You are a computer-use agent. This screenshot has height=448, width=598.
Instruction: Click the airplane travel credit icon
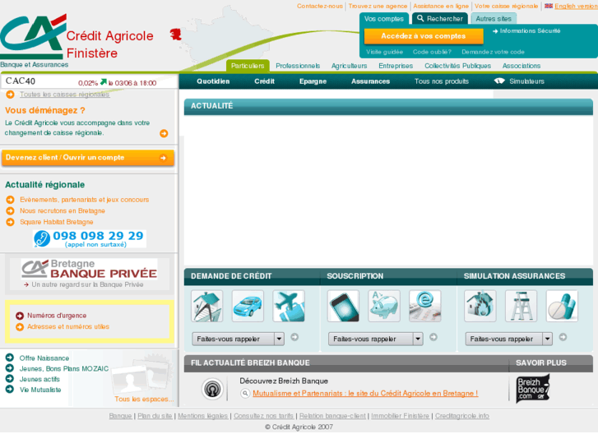[289, 306]
